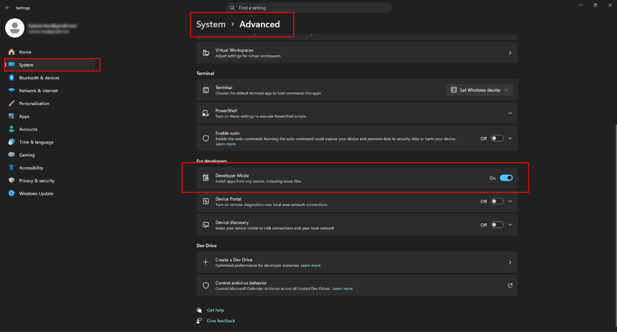This screenshot has width=617, height=332.
Task: Enable the sudo command toggle
Action: point(497,138)
